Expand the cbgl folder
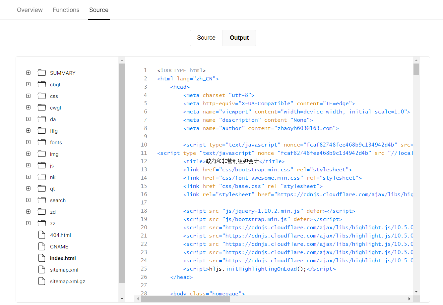This screenshot has height=305, width=443. click(29, 84)
